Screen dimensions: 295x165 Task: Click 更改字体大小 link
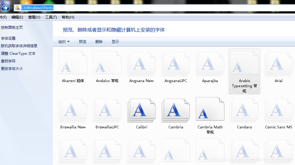12,68
